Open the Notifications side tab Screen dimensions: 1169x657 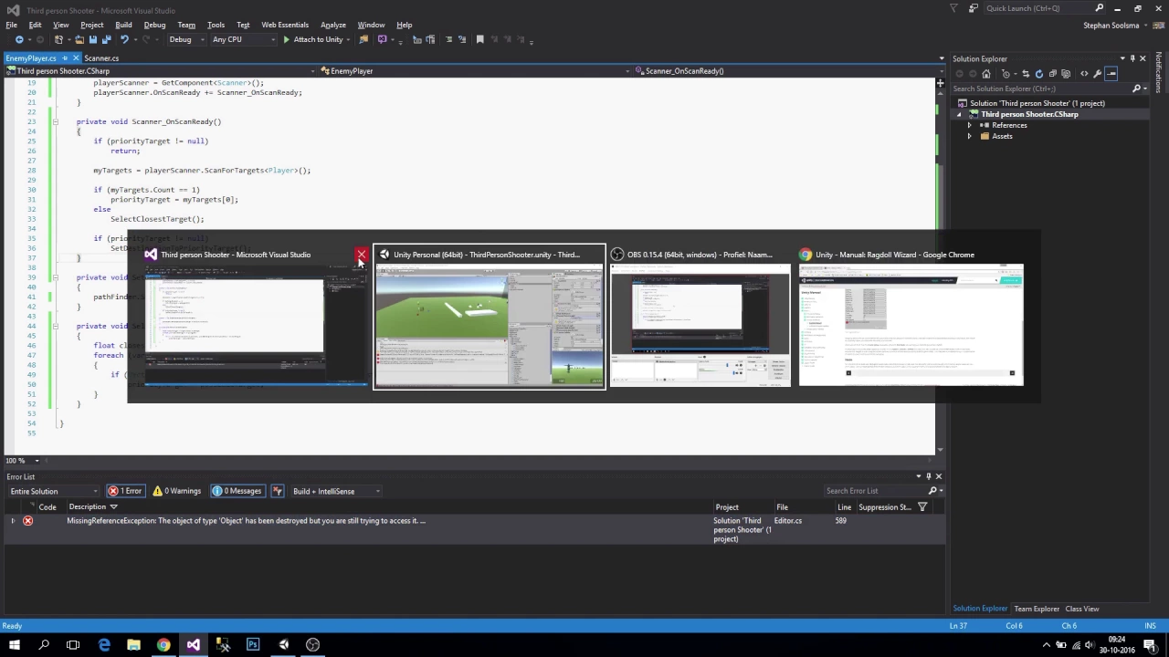(x=1159, y=72)
